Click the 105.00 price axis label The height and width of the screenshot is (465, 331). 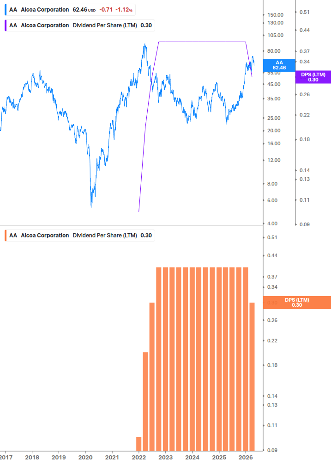276,35
